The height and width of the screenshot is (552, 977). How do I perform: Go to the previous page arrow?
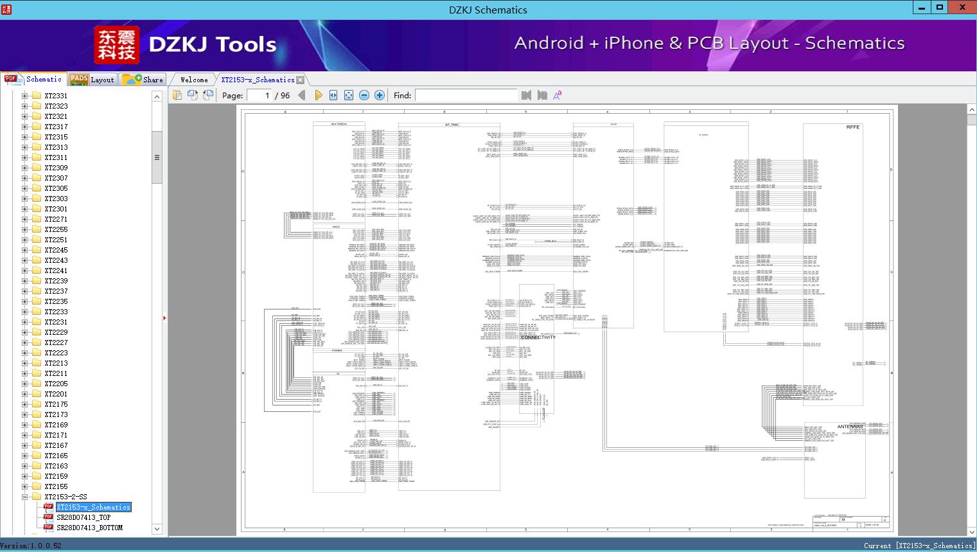click(301, 95)
